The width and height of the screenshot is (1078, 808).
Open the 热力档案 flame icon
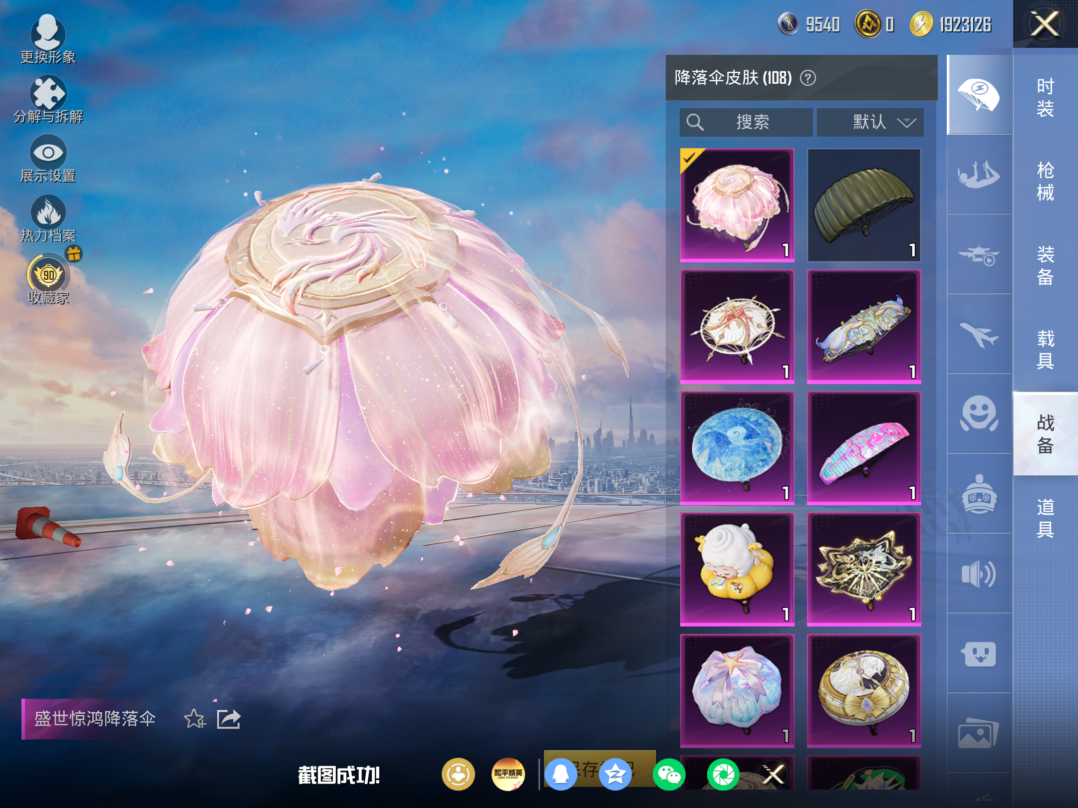click(x=48, y=218)
